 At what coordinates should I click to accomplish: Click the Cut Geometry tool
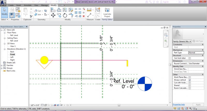(38, 11)
